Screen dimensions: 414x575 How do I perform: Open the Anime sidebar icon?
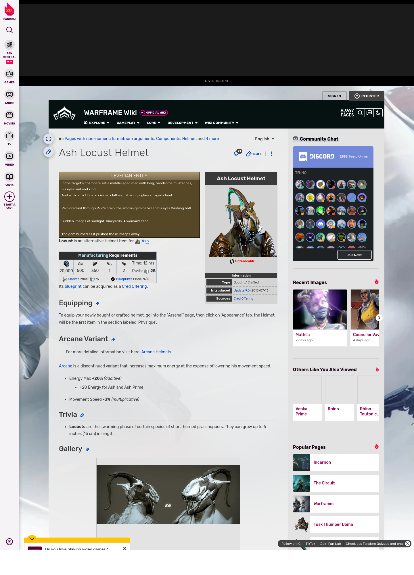coord(9,95)
